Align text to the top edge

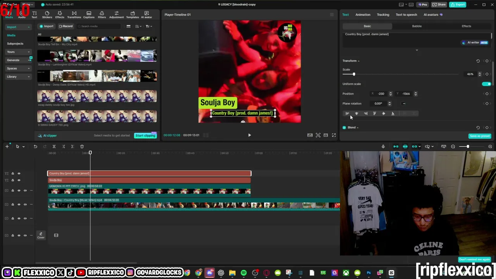click(x=374, y=114)
